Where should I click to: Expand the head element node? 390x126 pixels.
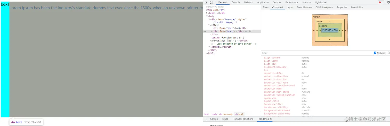[x=207, y=13]
